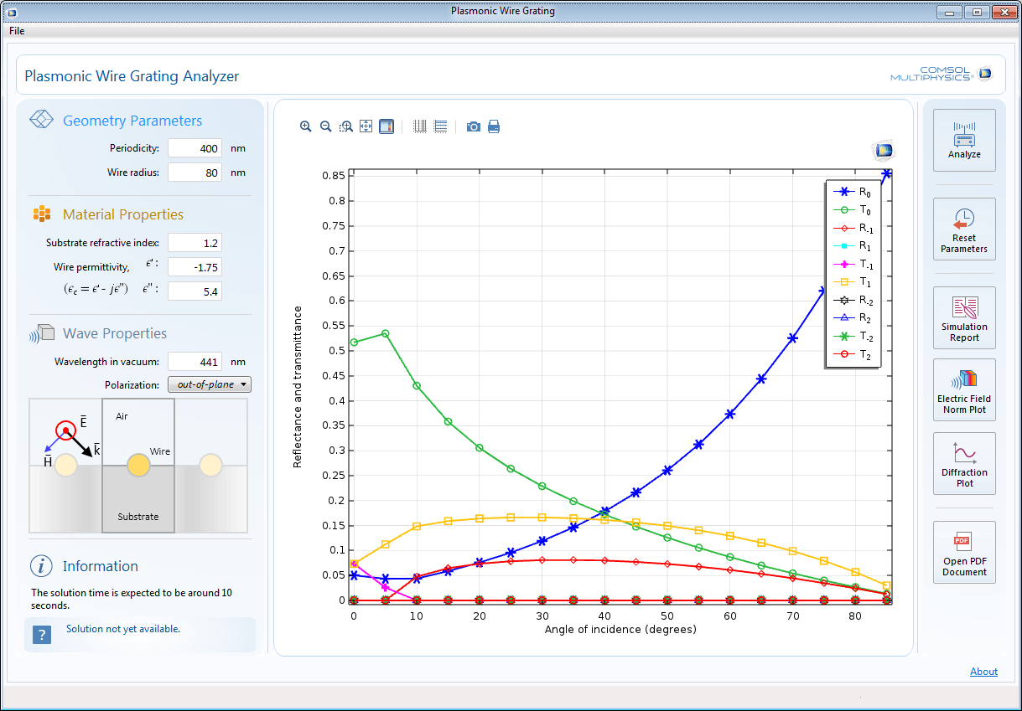Image resolution: width=1022 pixels, height=711 pixels.
Task: Toggle x-axis log scale
Action: [x=420, y=126]
